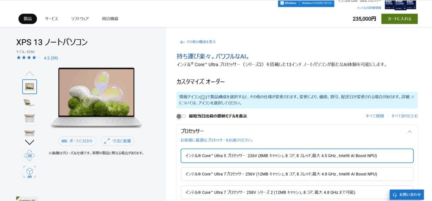Screen dimensions: 432x201
Task: Open 寸法と重量 details
Action: (x=118, y=141)
